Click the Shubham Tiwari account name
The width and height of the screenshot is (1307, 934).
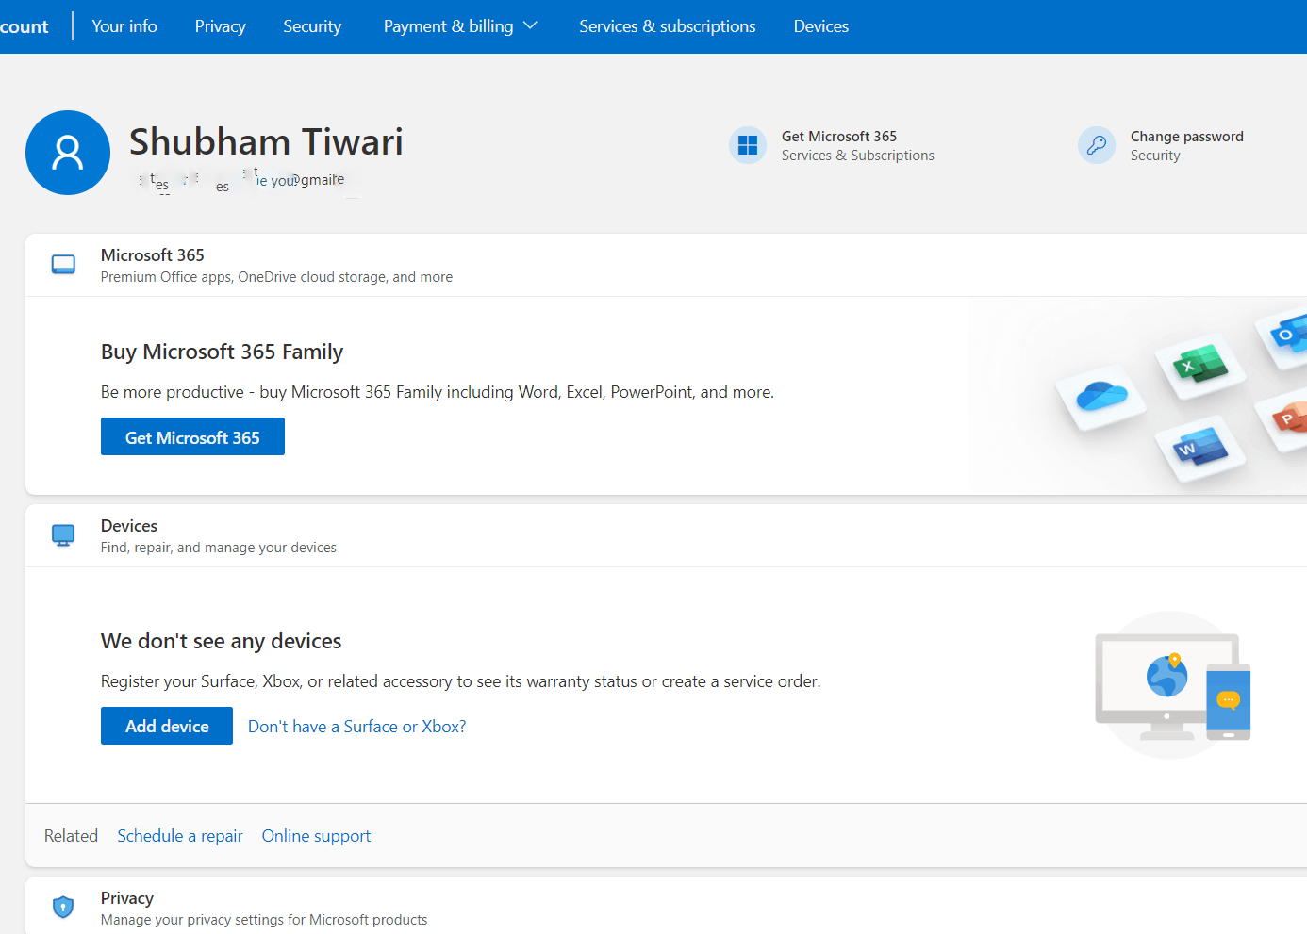[x=266, y=141]
